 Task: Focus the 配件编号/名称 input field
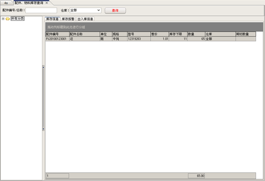(41, 10)
